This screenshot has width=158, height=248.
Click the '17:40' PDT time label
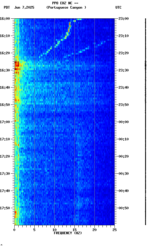tap(5, 191)
